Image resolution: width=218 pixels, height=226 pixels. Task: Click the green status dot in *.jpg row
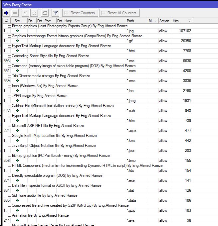(x=17, y=31)
